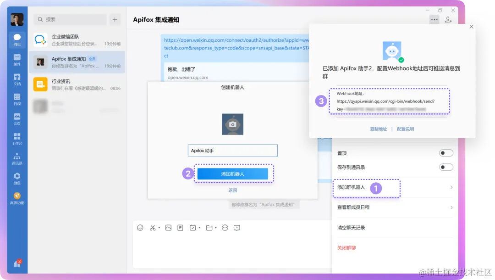Open the three-dots chat settings menu
Viewport: 495px width, 280px height.
click(x=434, y=20)
